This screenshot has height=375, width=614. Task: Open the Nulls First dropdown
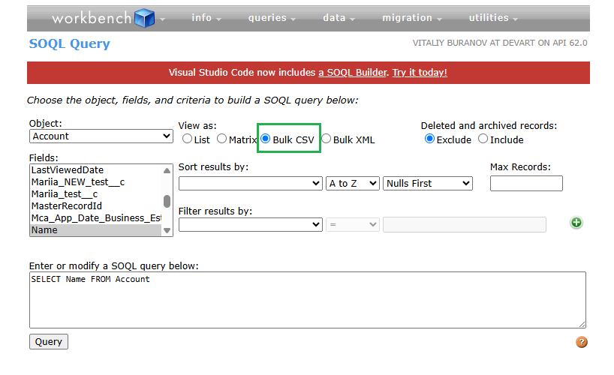tap(427, 183)
